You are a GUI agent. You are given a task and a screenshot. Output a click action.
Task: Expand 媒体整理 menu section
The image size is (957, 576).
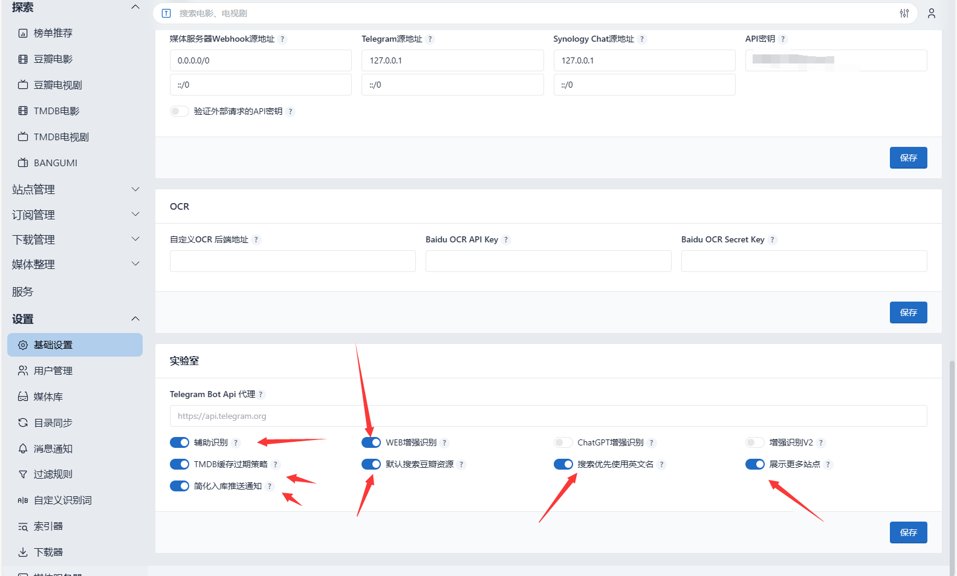pos(76,264)
